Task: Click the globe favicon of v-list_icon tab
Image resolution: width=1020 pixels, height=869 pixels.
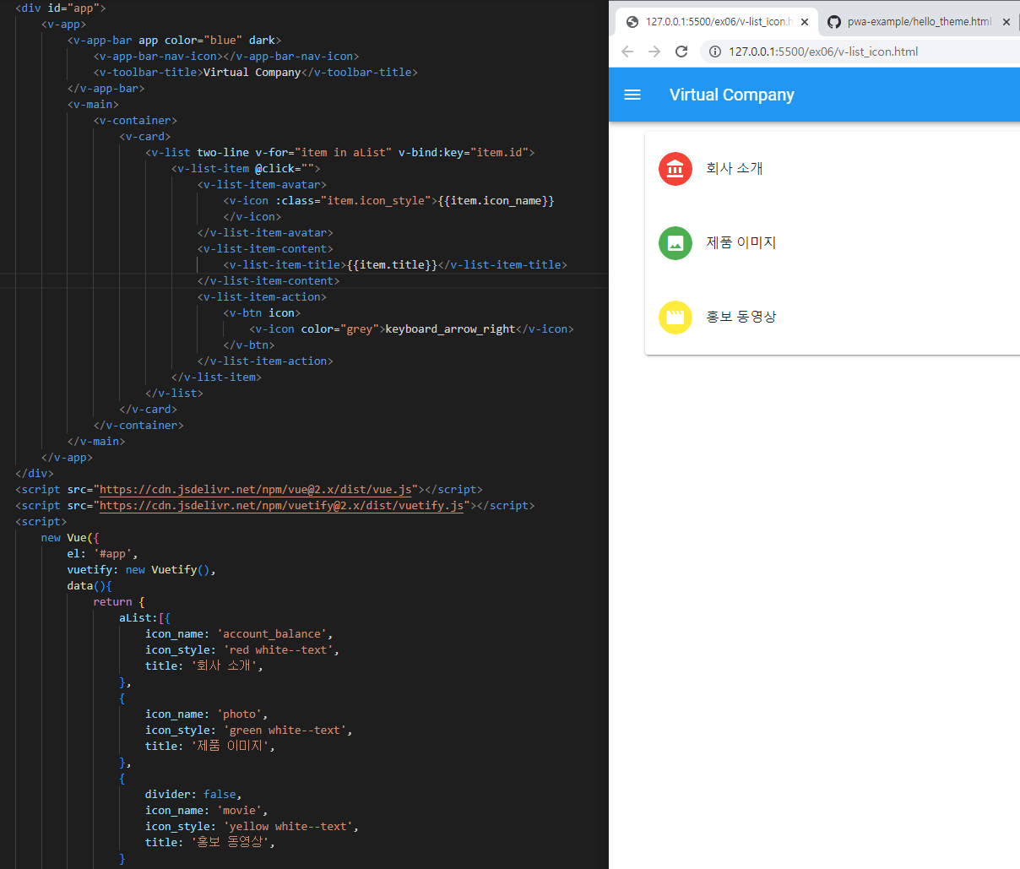Action: [632, 22]
